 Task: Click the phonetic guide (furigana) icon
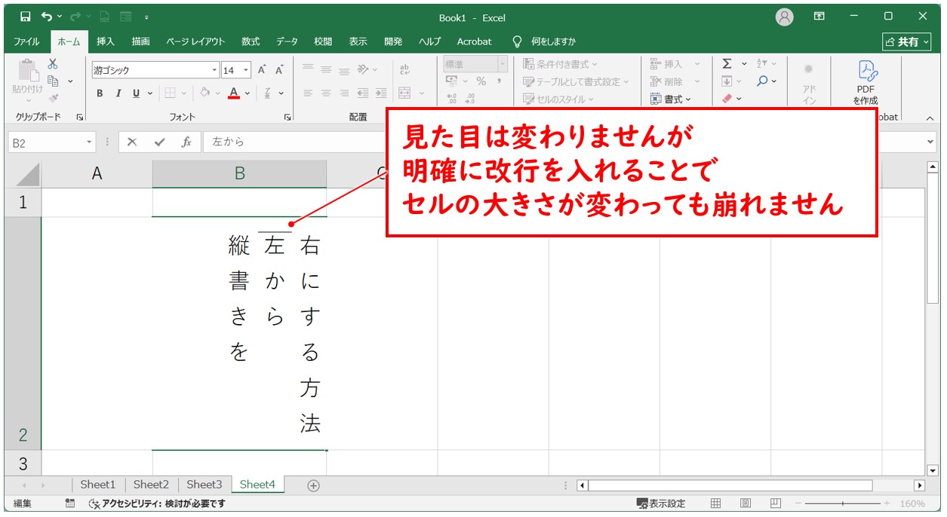(268, 93)
